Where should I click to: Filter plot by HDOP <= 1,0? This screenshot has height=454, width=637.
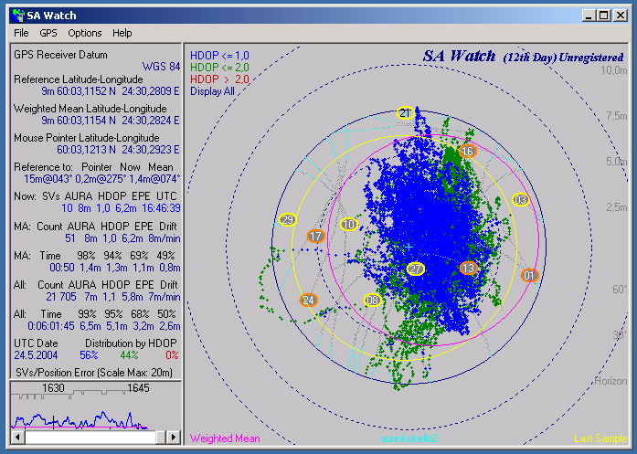pyautogui.click(x=219, y=56)
